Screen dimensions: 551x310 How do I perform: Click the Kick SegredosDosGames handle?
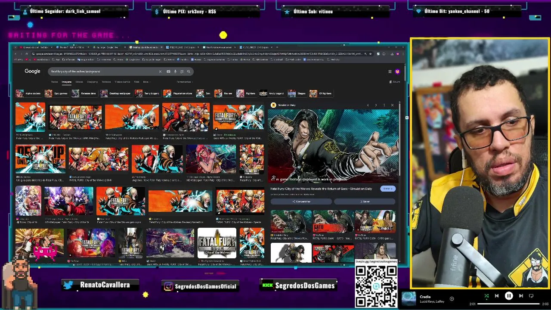[305, 286]
